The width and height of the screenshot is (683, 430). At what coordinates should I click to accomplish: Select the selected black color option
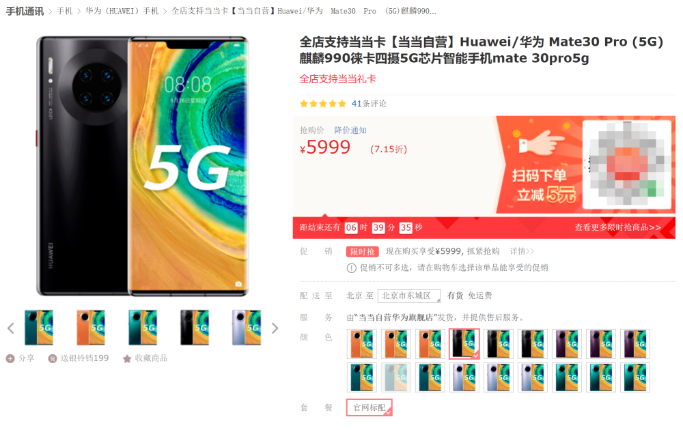click(x=464, y=344)
